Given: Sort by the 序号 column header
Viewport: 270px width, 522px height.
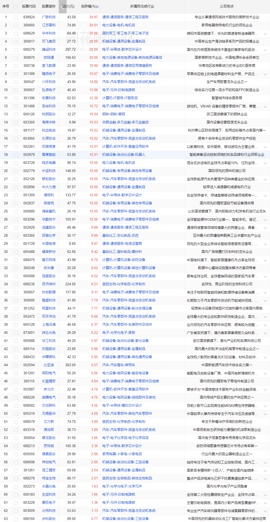Looking at the screenshot, I should [x=6, y=6].
